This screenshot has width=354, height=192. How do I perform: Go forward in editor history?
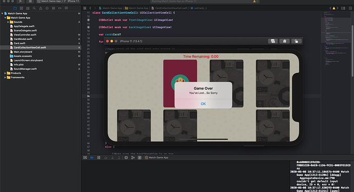point(95,8)
